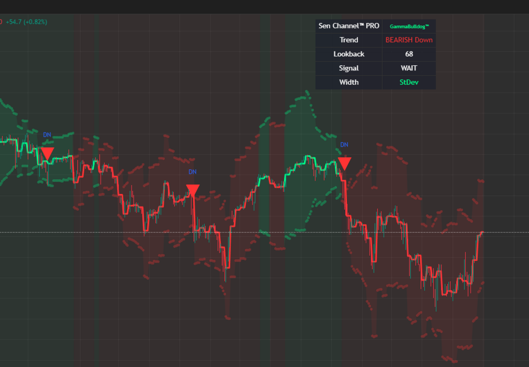Viewport: 529px width, 367px height.
Task: Click the Signal label cell
Action: tap(349, 68)
